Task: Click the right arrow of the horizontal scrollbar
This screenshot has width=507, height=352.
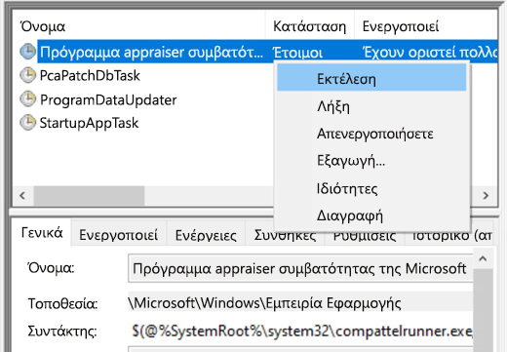Action: coord(486,196)
